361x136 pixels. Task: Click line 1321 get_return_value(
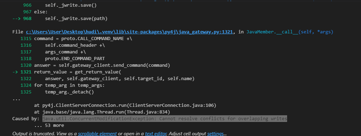click(x=77, y=72)
